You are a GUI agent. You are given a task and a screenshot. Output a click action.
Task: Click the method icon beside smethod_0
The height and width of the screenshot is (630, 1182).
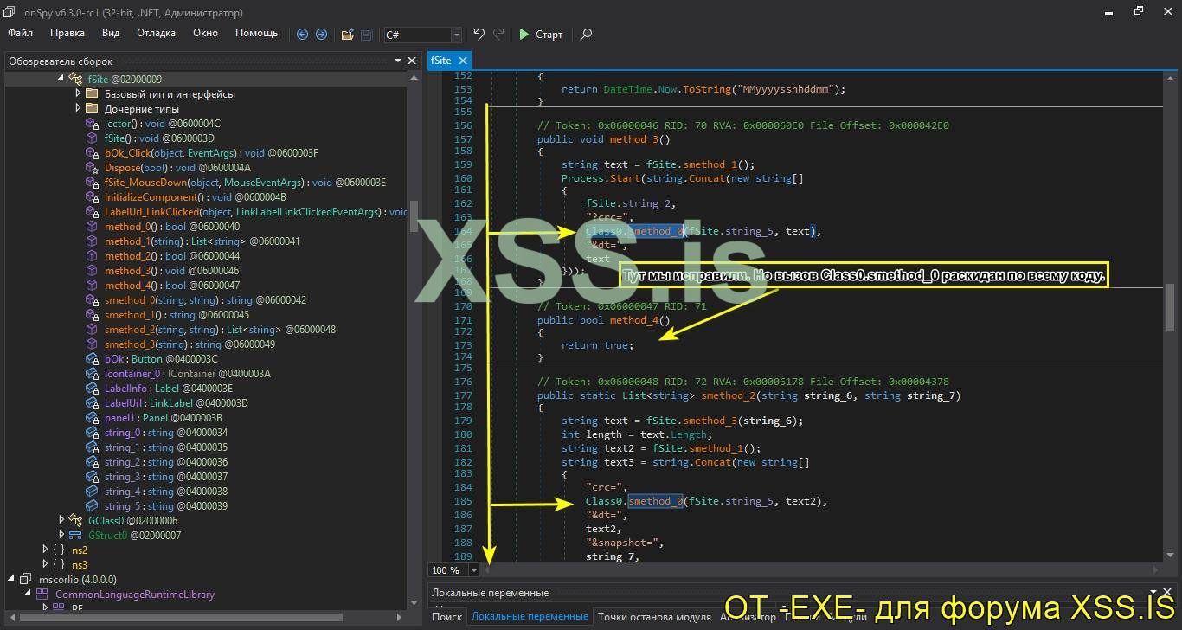[92, 300]
